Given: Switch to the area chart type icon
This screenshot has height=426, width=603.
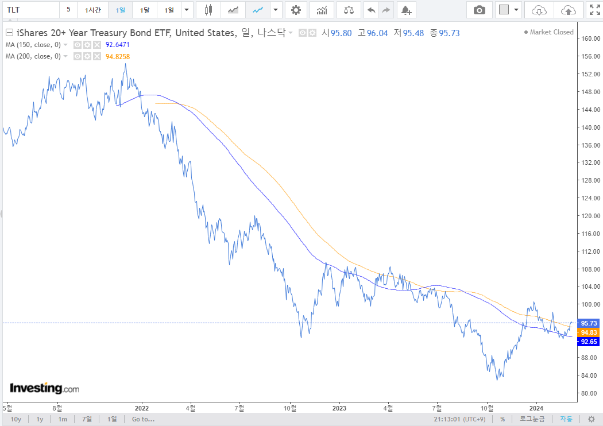Looking at the screenshot, I should [233, 10].
